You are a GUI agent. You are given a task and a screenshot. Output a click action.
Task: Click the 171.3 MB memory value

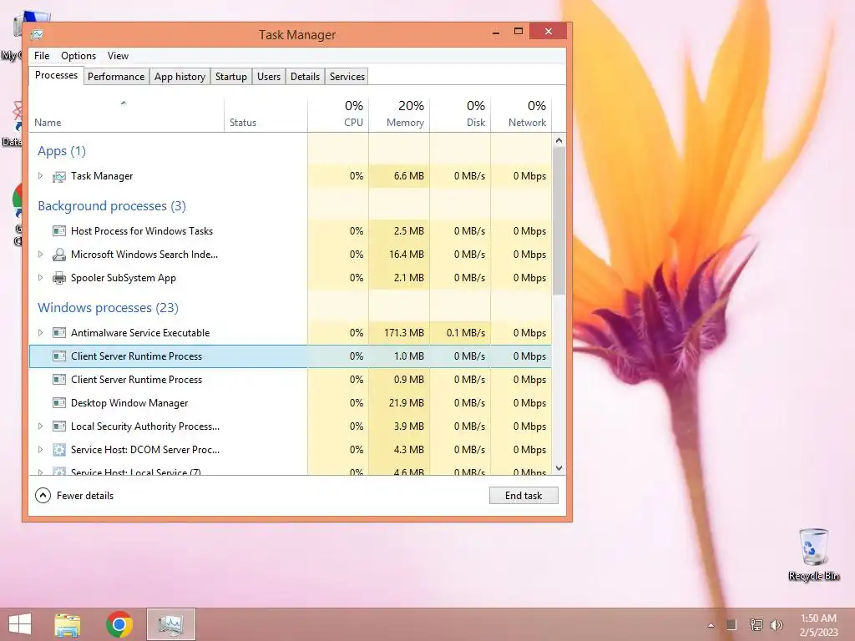pyautogui.click(x=404, y=332)
